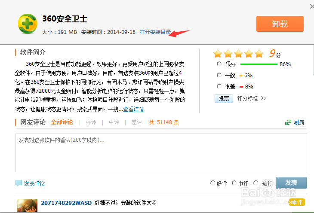Click the 投票 vote button
314x213 pixels.
pos(224,98)
